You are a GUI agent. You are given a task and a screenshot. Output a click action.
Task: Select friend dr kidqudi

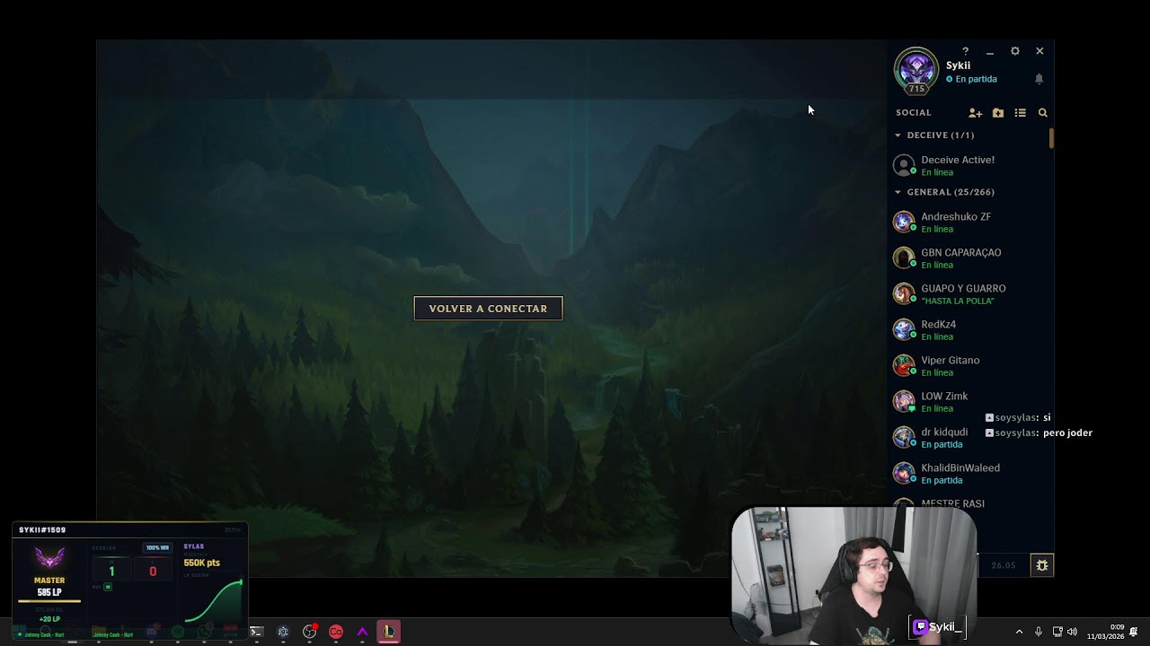click(x=969, y=437)
